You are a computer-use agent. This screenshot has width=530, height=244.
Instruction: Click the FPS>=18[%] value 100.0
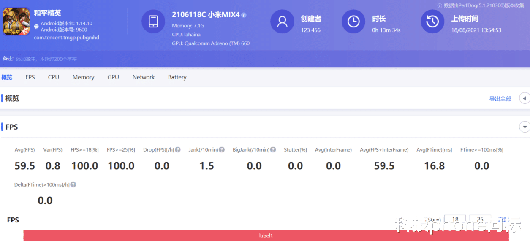[85, 166]
